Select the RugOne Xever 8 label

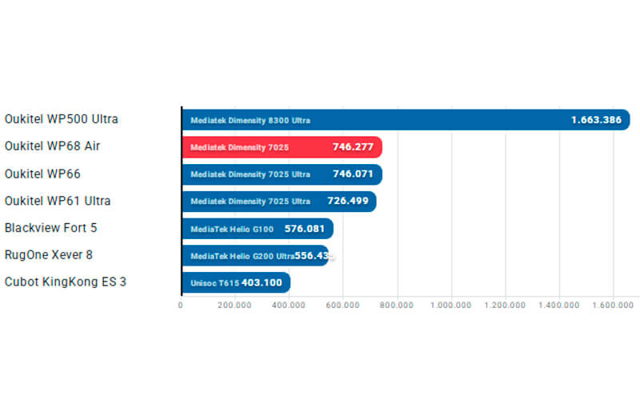click(x=49, y=254)
